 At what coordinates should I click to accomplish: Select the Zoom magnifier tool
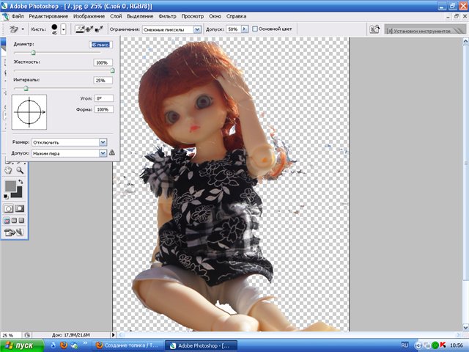(x=20, y=170)
